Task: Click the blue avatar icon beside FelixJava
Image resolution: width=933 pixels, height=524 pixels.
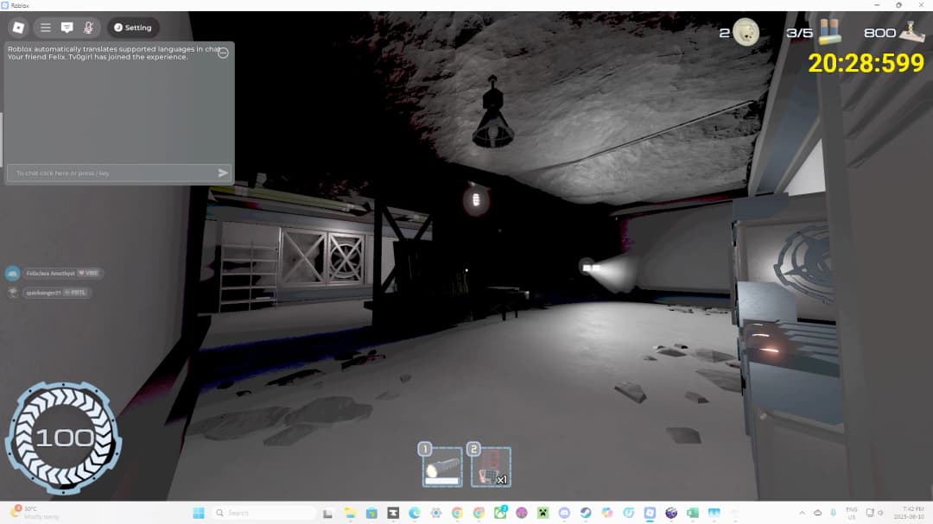Action: point(12,273)
